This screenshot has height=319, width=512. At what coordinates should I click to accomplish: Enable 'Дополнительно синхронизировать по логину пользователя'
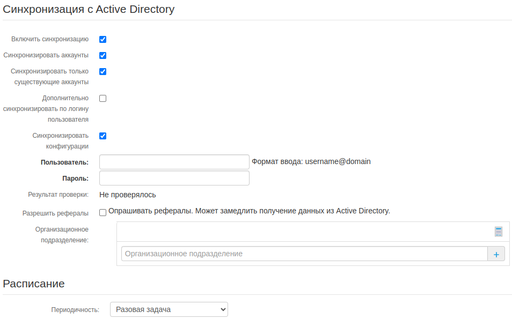pyautogui.click(x=103, y=98)
